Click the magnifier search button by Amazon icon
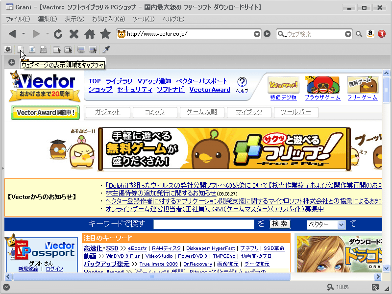Viewport: 392px width, 294px height. point(359,34)
